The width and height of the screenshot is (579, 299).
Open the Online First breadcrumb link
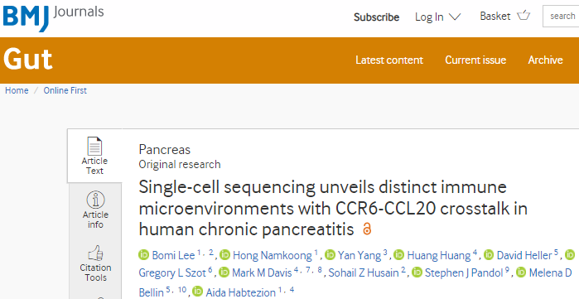[x=65, y=90]
